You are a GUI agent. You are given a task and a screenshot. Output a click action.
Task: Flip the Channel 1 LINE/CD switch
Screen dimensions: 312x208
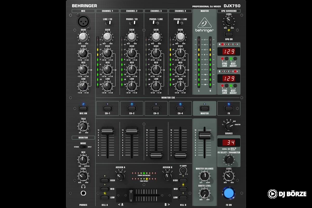click(x=108, y=23)
